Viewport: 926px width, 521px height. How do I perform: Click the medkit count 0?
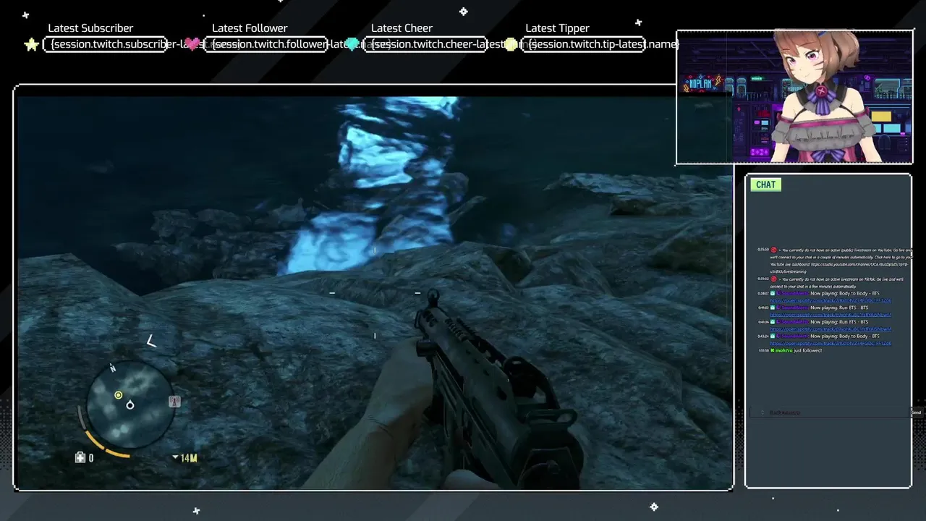(x=91, y=458)
